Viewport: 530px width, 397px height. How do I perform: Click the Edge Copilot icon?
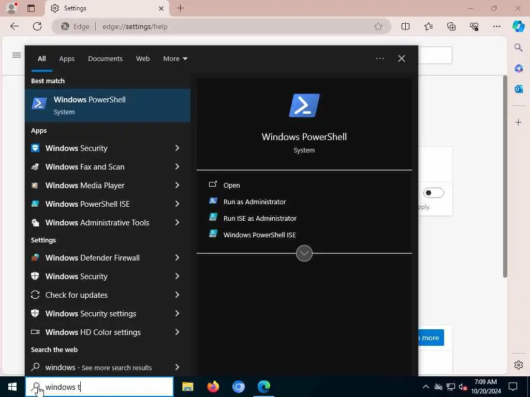pos(518,26)
